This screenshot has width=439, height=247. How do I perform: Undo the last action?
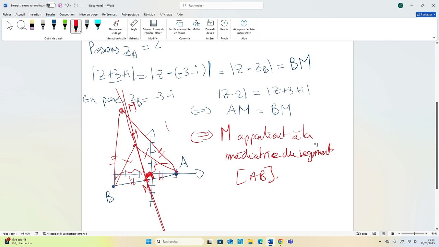[x=67, y=5]
